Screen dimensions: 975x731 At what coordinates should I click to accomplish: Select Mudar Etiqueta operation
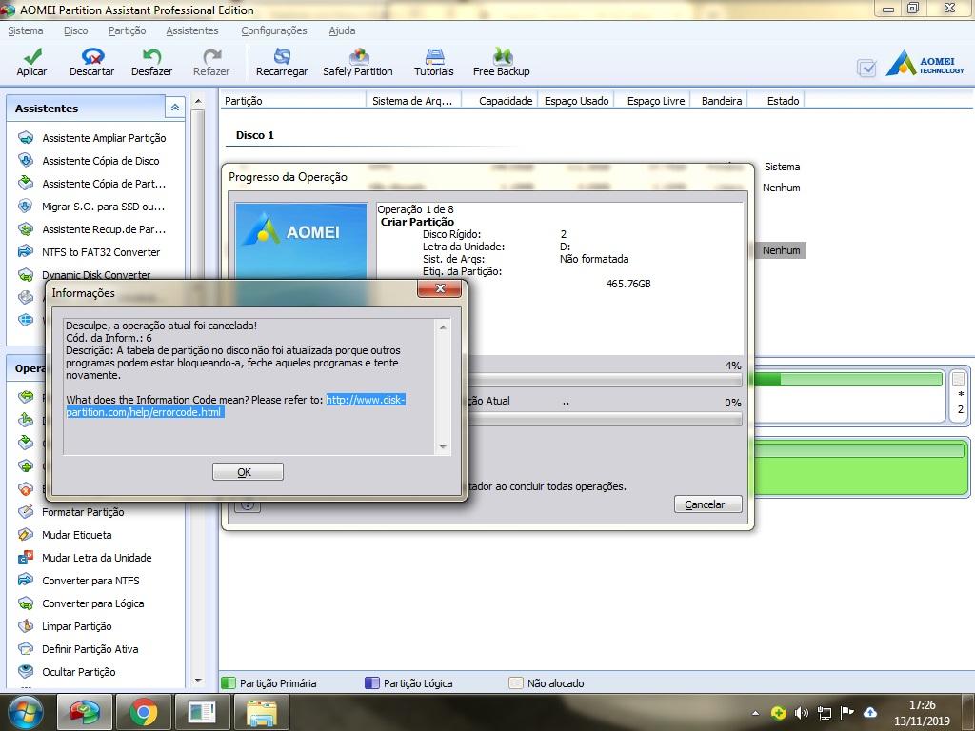pyautogui.click(x=66, y=535)
